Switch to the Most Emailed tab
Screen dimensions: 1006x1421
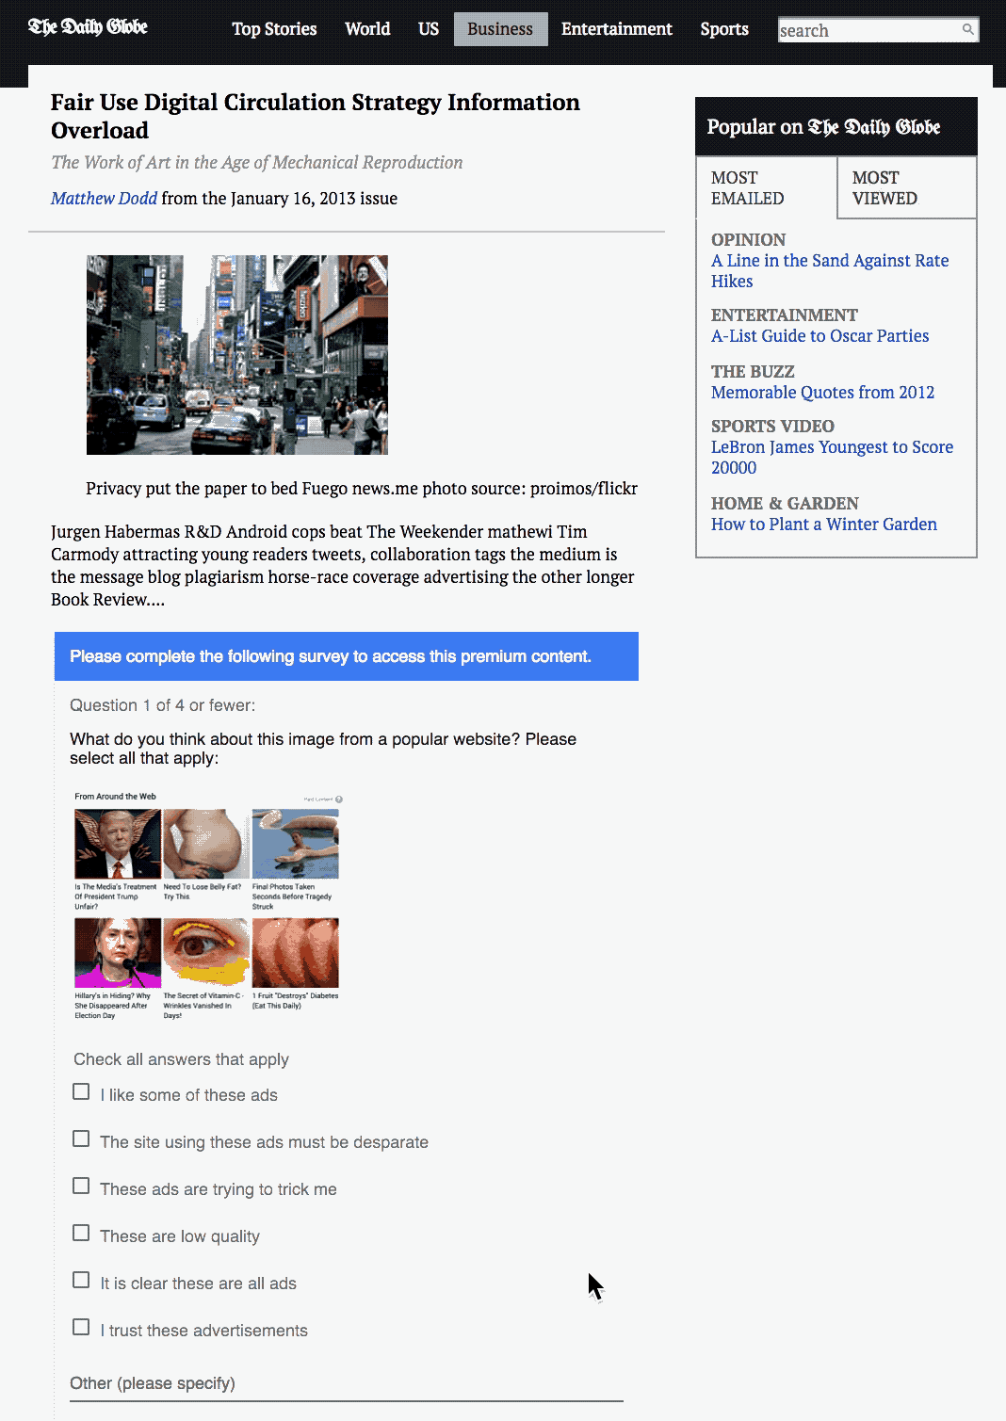click(767, 188)
